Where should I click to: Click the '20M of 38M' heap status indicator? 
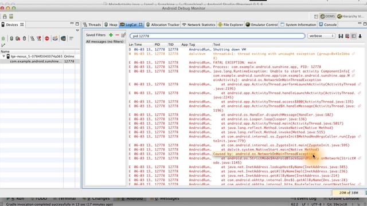pyautogui.click(x=349, y=193)
